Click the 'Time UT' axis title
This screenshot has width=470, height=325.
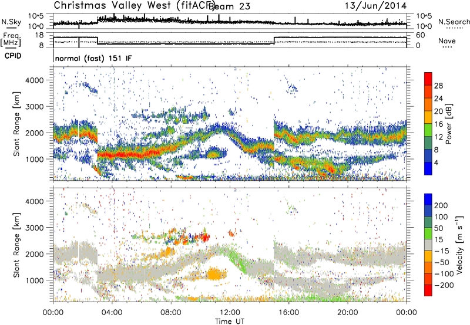pyautogui.click(x=230, y=321)
